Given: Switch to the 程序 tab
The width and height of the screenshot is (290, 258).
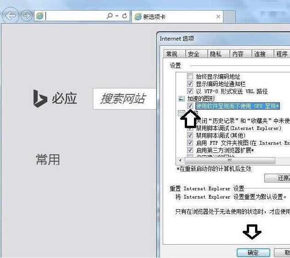Looking at the screenshot, I should coord(282,54).
